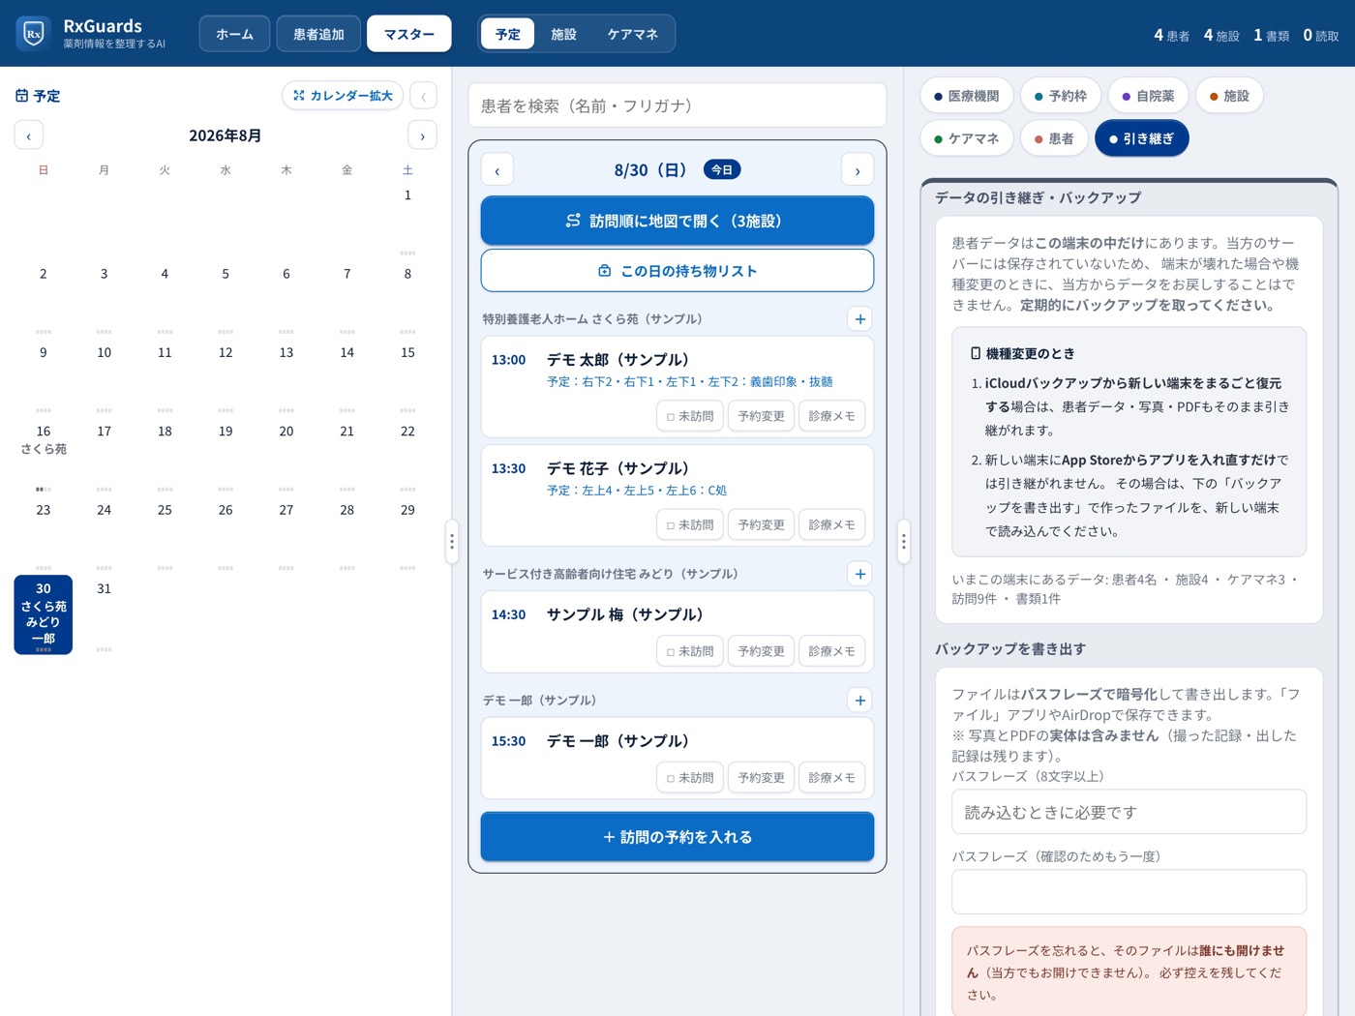The height and width of the screenshot is (1016, 1355).
Task: Click the first passphrase input field
Action: coord(1129,812)
